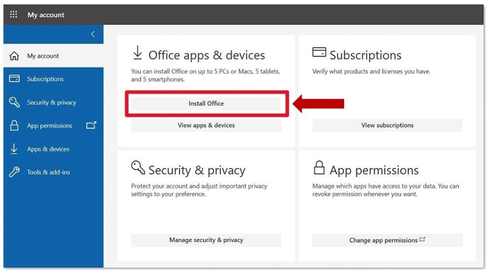Open the app launcher waffle icon
The width and height of the screenshot is (491, 274).
click(14, 15)
